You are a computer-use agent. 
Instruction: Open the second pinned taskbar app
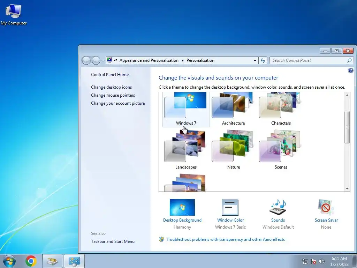(x=52, y=261)
